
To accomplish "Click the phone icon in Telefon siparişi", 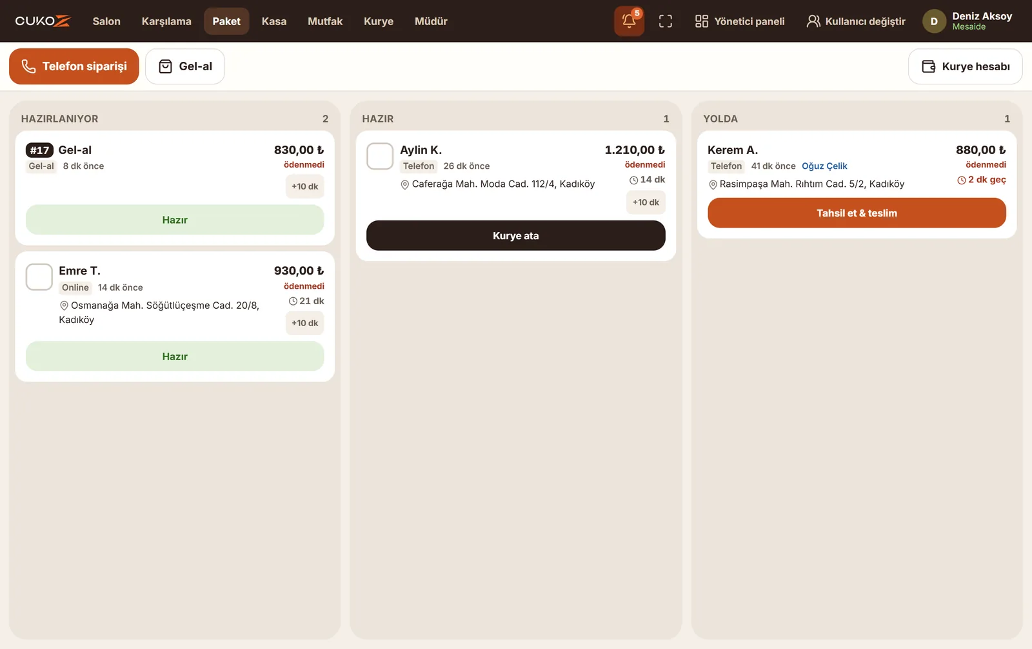I will tap(28, 66).
